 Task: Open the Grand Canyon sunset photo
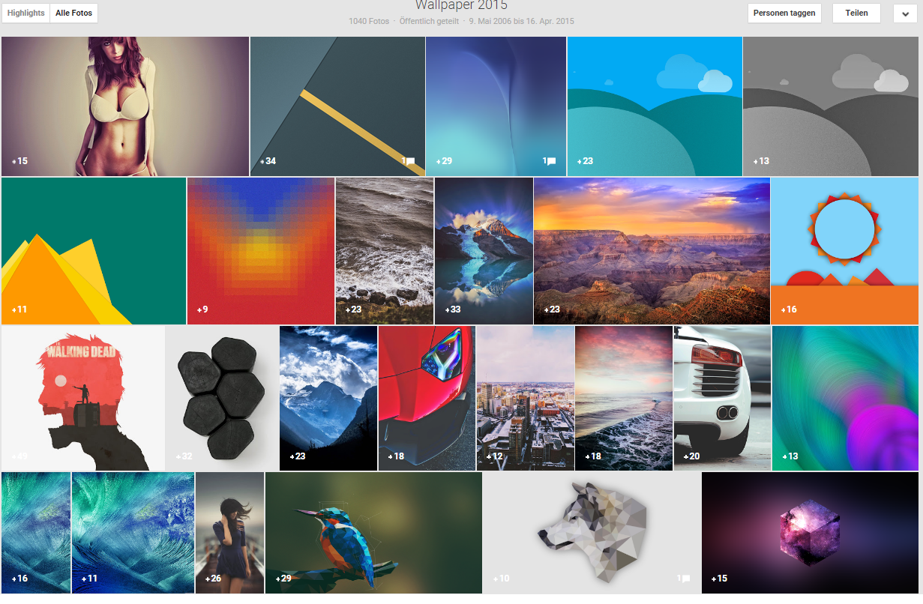[x=651, y=251]
